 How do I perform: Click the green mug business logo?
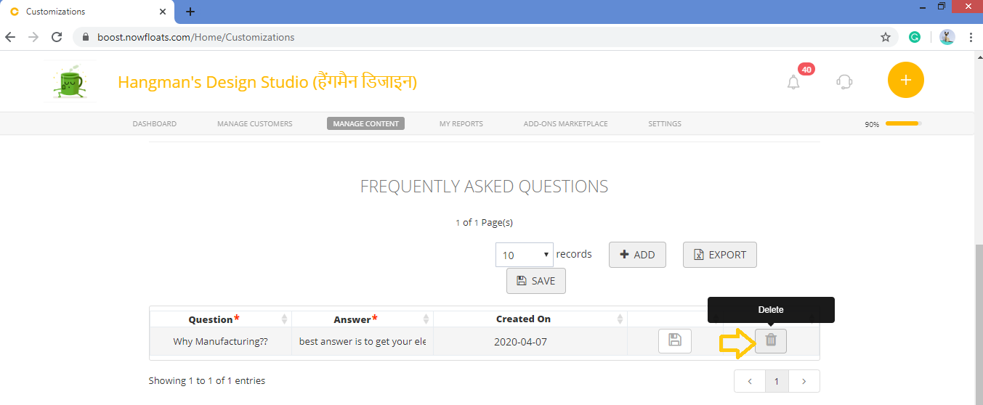pos(70,83)
